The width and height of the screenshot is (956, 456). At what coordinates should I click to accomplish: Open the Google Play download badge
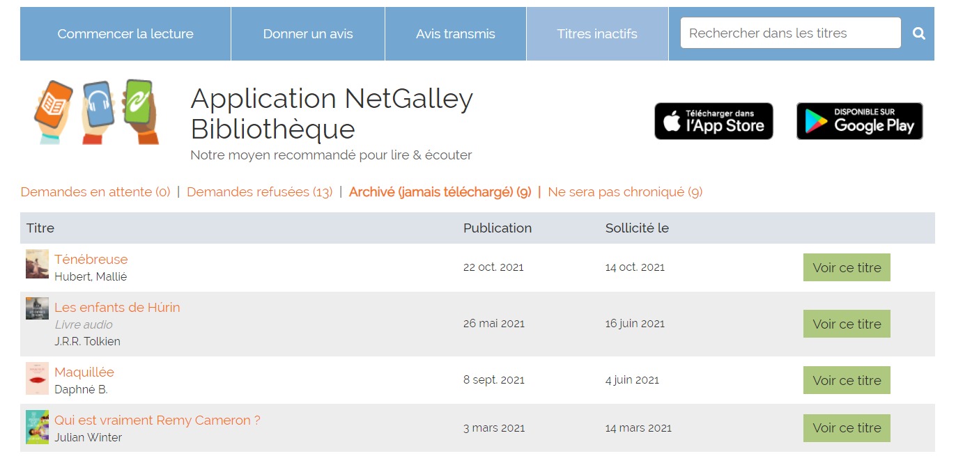(x=859, y=121)
